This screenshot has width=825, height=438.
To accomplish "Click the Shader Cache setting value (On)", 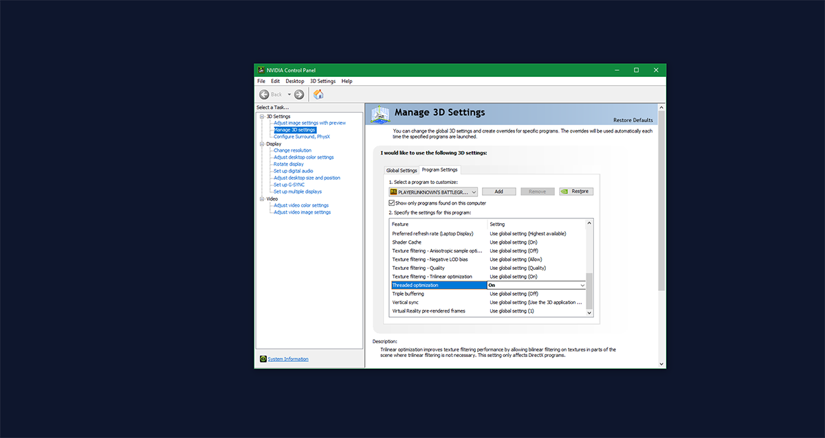I will (514, 242).
